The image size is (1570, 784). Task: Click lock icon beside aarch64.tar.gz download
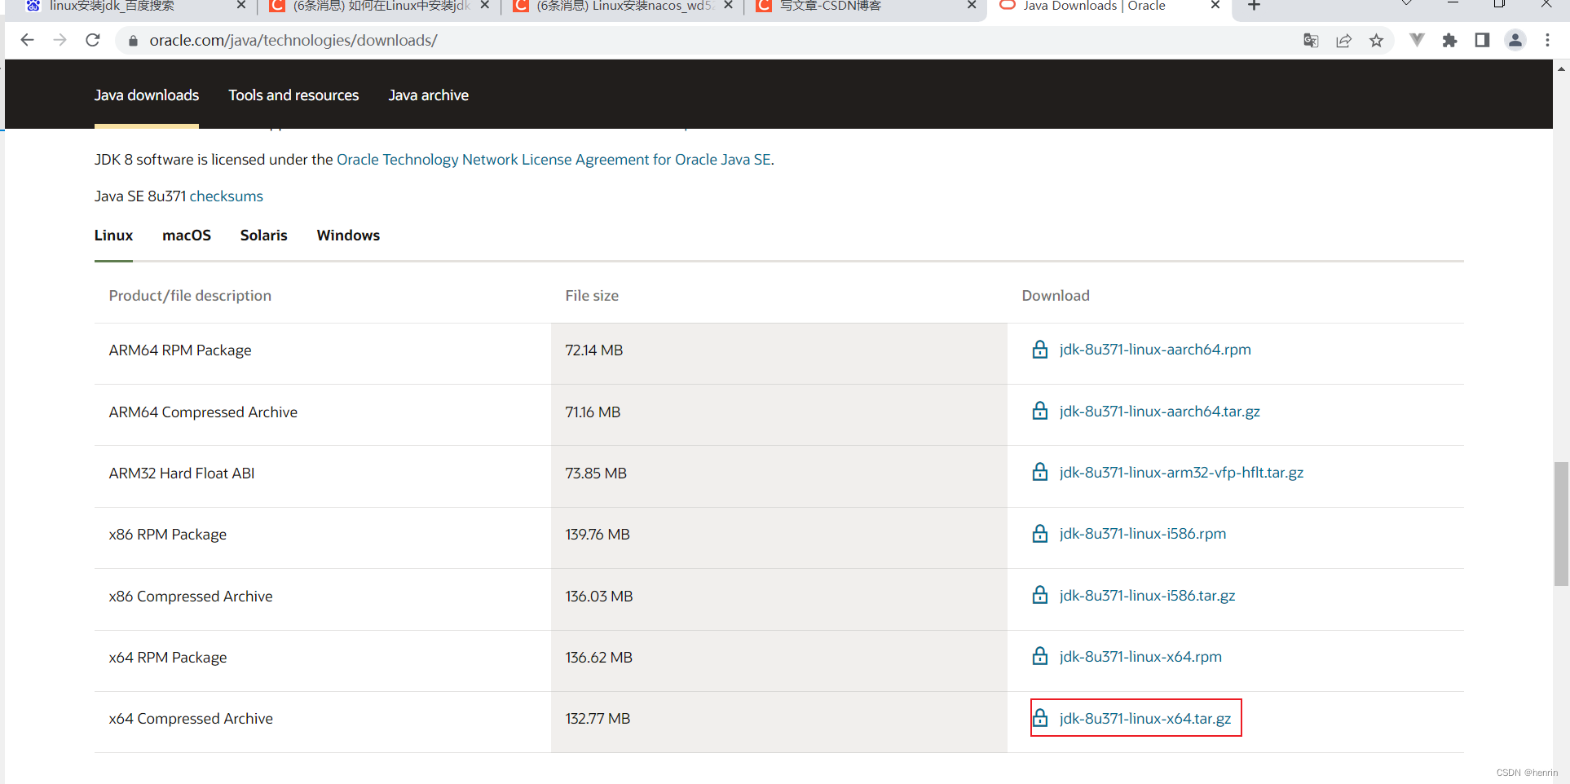tap(1040, 411)
